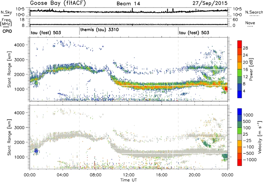Click the 'Velocity [m s⁻¹]' colorbar label
Screen dimensions: 263x182
tap(260, 137)
